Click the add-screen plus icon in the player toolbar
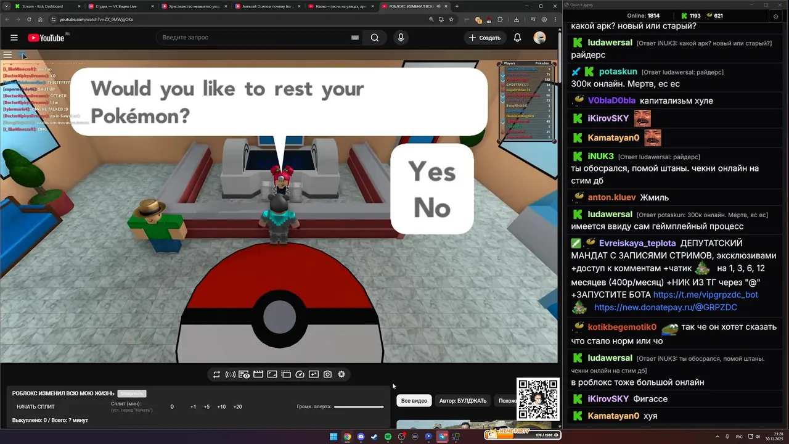The height and width of the screenshot is (444, 789). 314,374
